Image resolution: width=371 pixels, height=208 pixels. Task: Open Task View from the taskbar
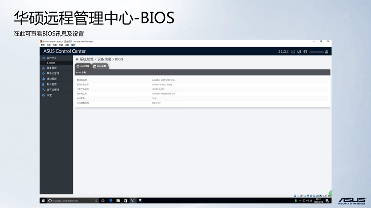(x=103, y=201)
